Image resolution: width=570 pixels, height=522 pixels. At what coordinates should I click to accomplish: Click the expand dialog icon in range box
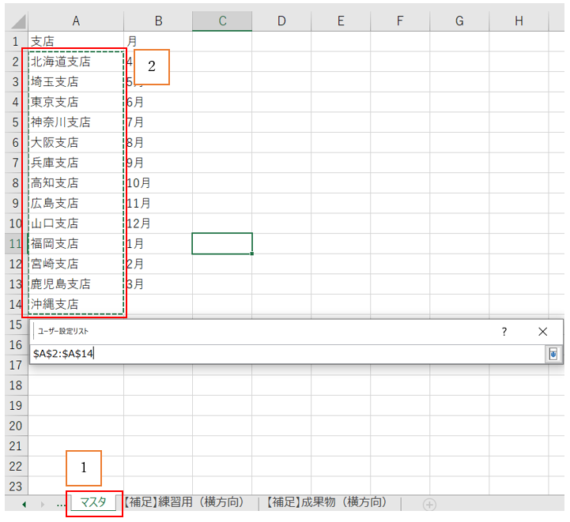[x=552, y=355]
